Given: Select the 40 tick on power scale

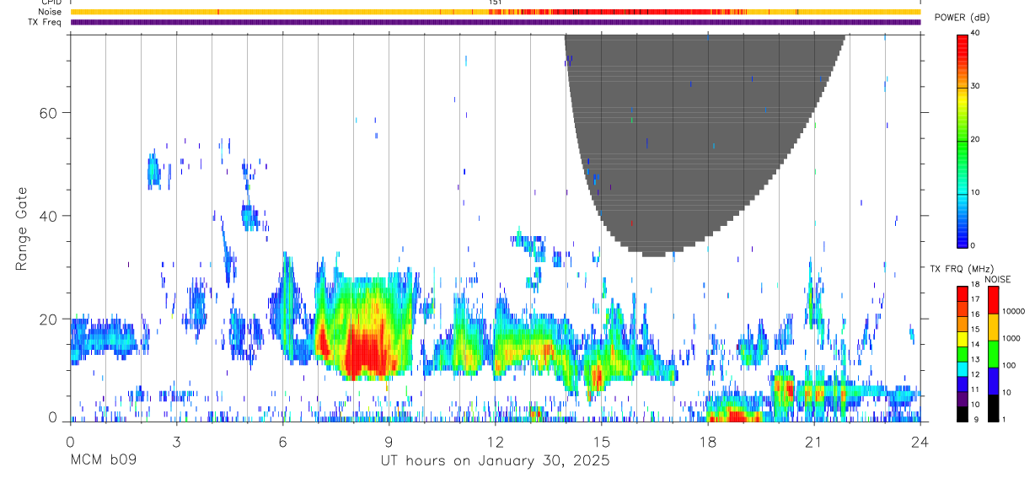Looking at the screenshot, I should point(974,34).
